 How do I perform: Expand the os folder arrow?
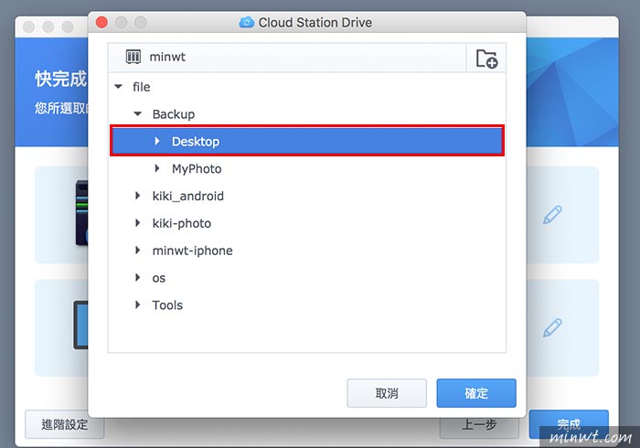(137, 277)
